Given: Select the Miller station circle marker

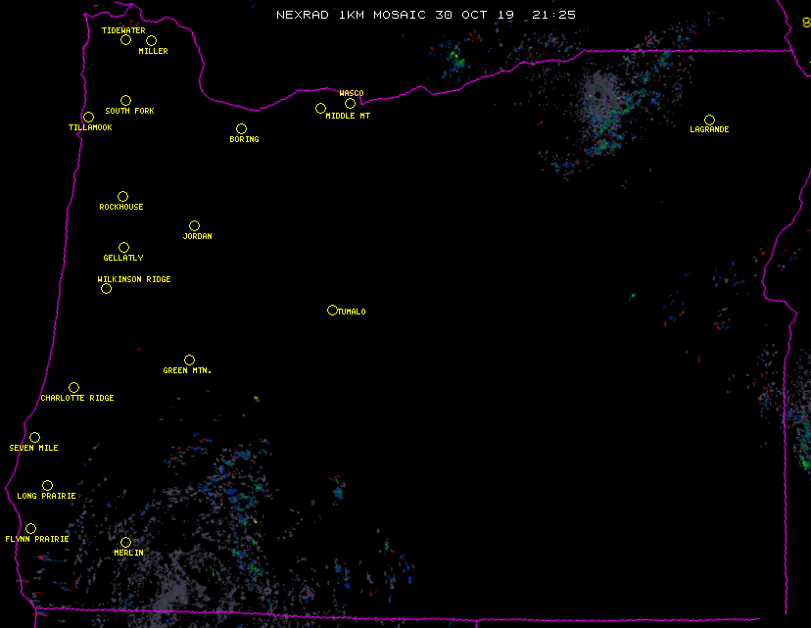Looking at the screenshot, I should click(151, 41).
